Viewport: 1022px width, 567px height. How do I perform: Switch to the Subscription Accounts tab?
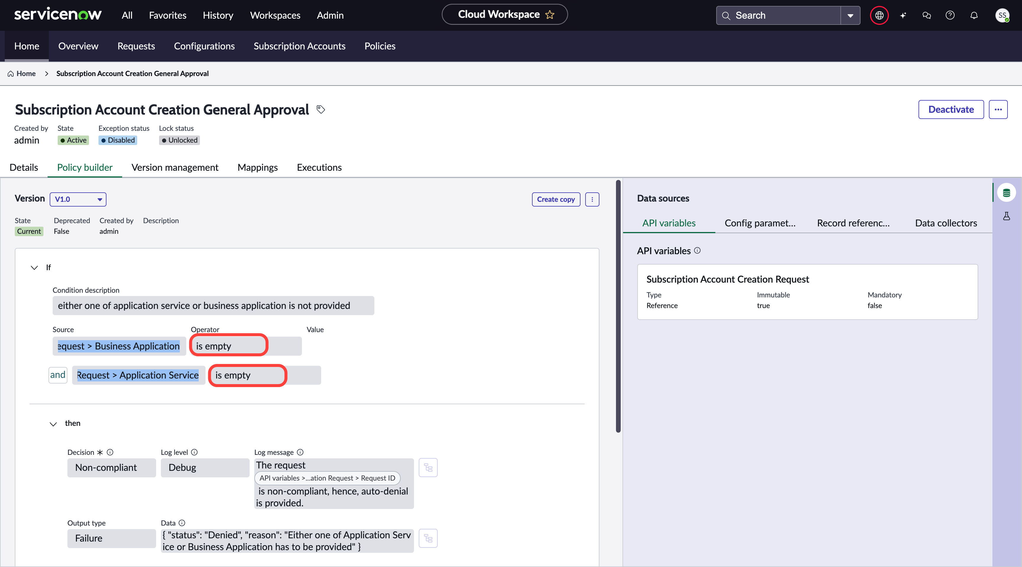click(x=300, y=46)
